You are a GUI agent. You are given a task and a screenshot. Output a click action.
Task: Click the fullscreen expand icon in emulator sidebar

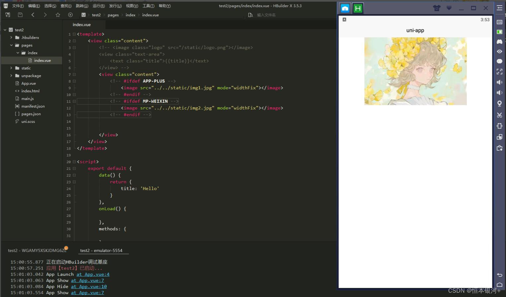point(499,71)
